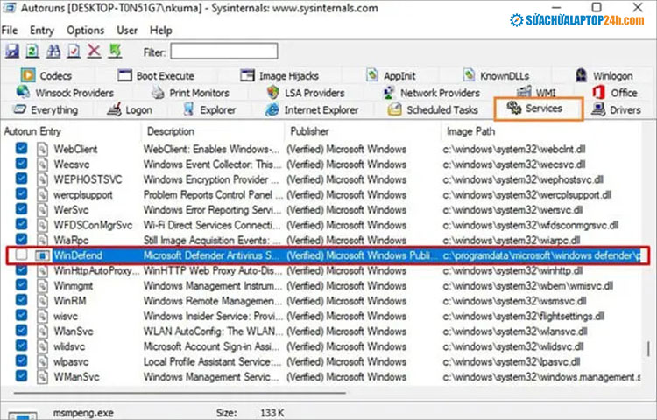This screenshot has width=657, height=420.
Task: Open the Explorer tab
Action: (209, 109)
